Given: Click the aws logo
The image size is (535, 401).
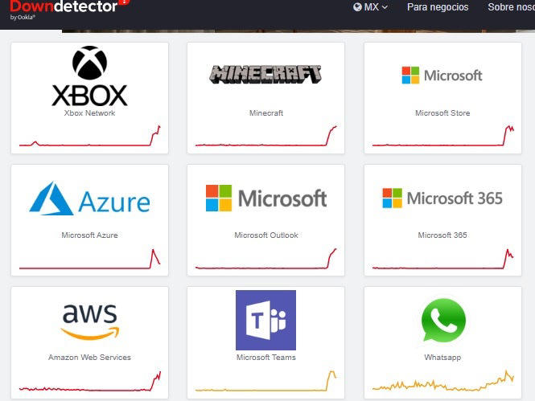Looking at the screenshot, I should pos(90,321).
